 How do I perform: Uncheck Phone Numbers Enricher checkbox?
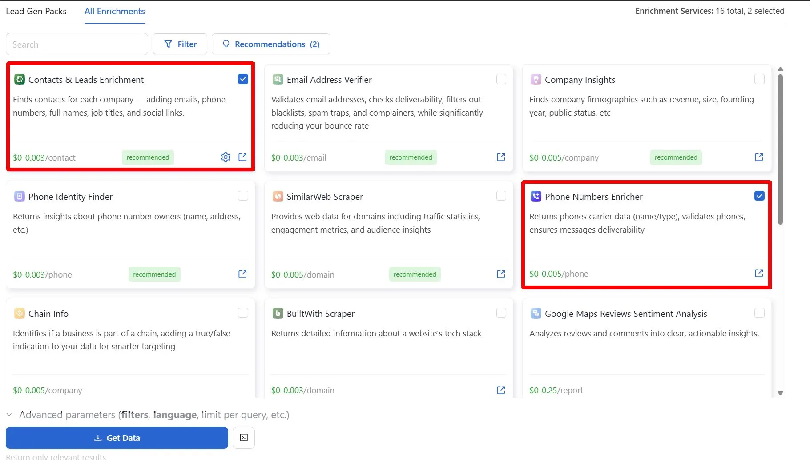point(759,196)
